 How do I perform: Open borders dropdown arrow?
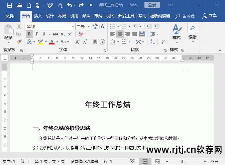pyautogui.click(x=129, y=42)
